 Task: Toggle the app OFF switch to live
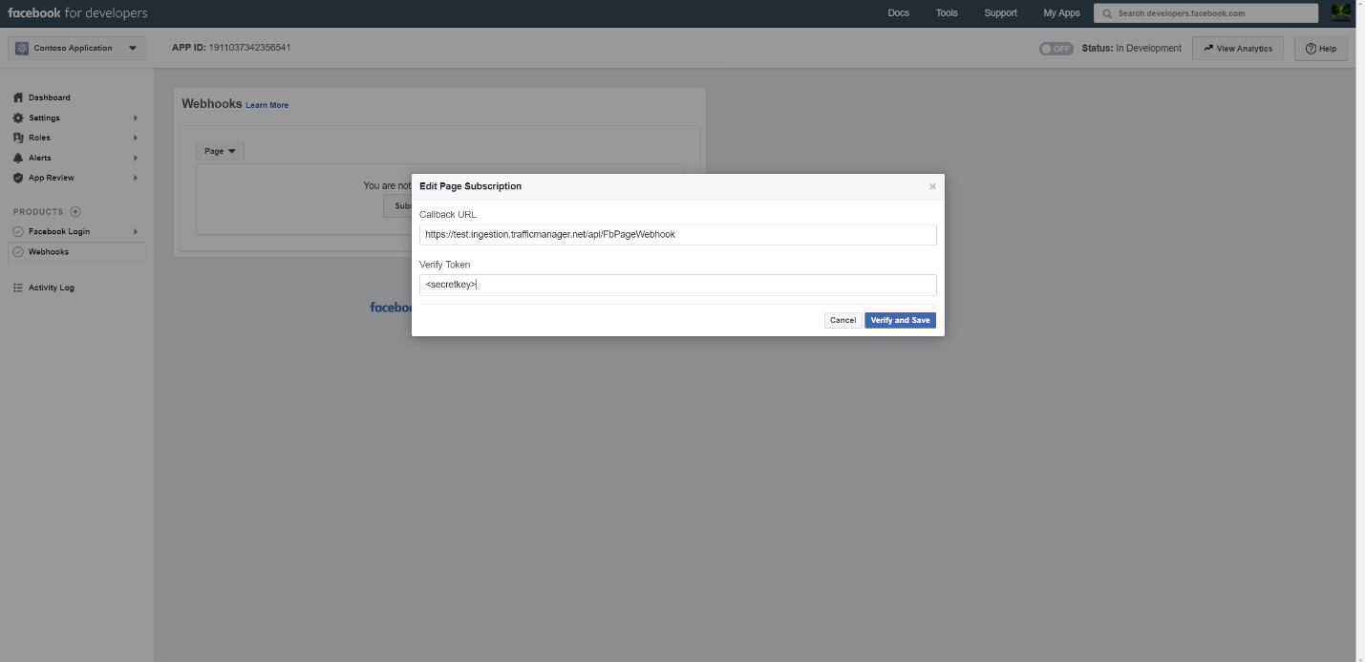click(1055, 48)
